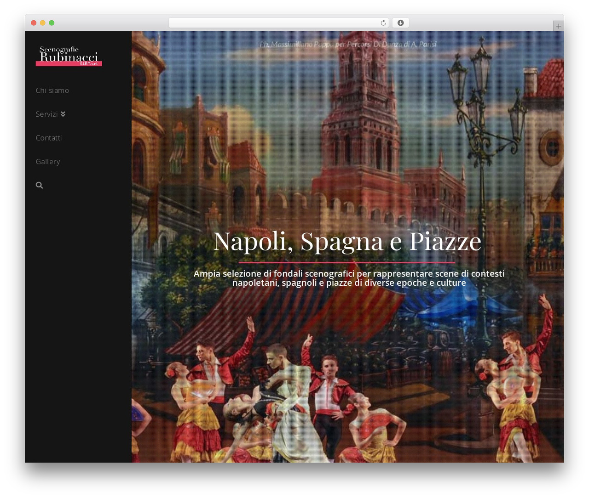Open the Gallery page
The height and width of the screenshot is (498, 589).
coord(48,162)
